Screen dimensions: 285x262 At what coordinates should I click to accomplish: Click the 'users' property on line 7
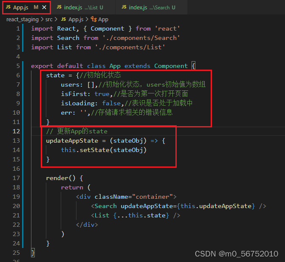70,85
